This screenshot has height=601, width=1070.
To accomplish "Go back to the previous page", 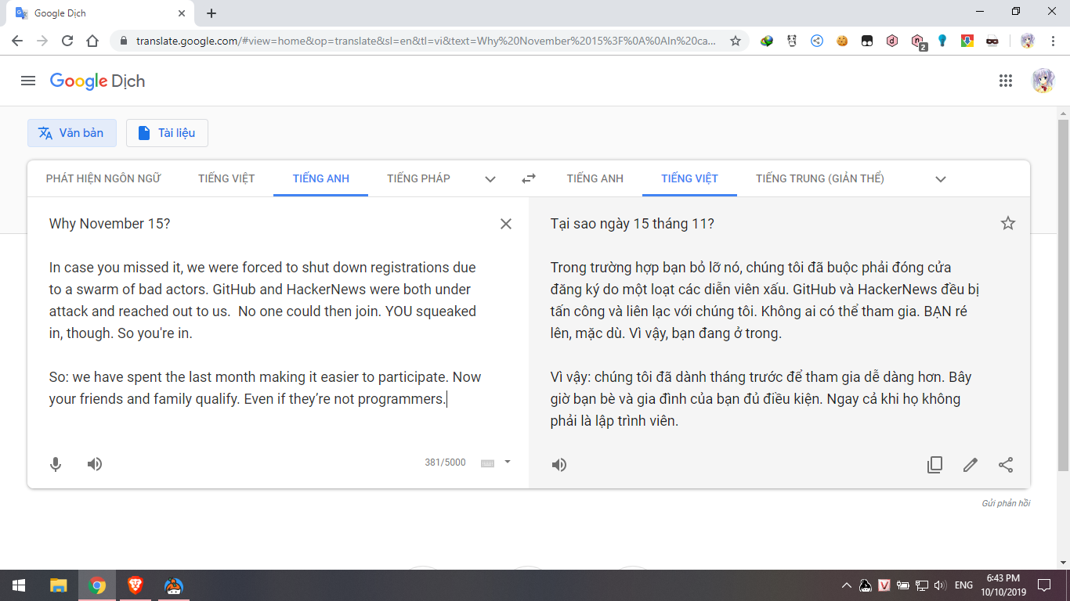I will (17, 41).
